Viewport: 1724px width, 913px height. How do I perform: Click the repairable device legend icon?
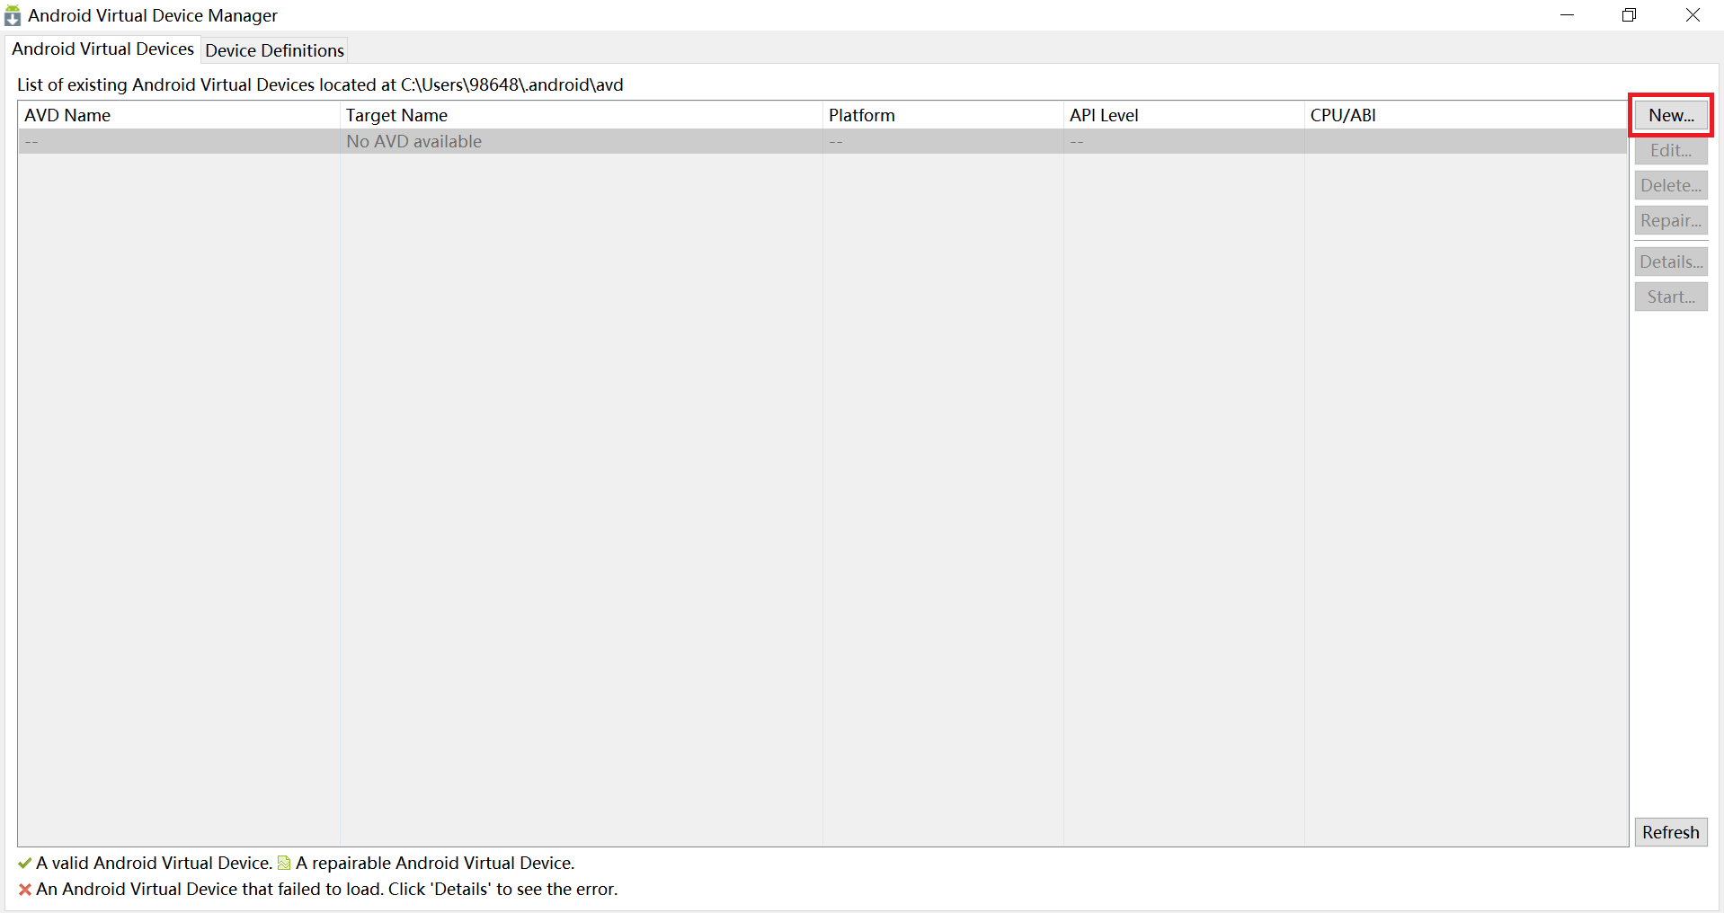pos(284,863)
